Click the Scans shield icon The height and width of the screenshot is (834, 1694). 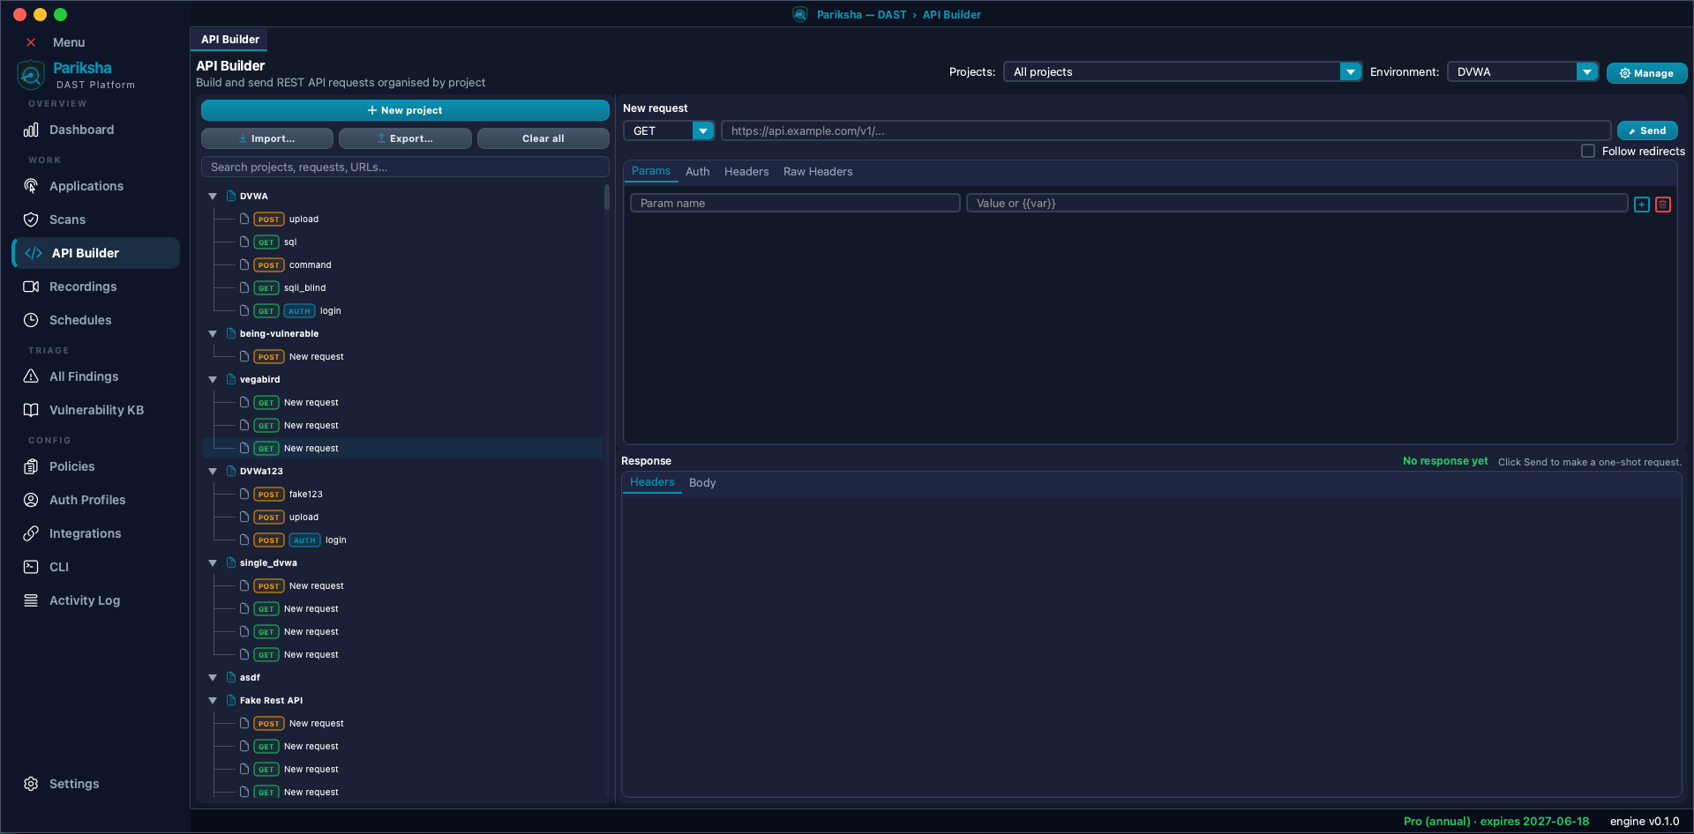(x=31, y=220)
